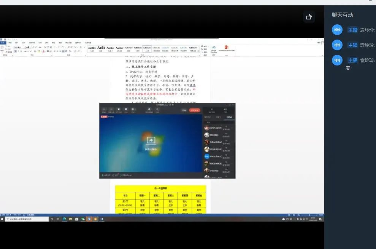Click the screen share icon in the live window center

(151, 140)
